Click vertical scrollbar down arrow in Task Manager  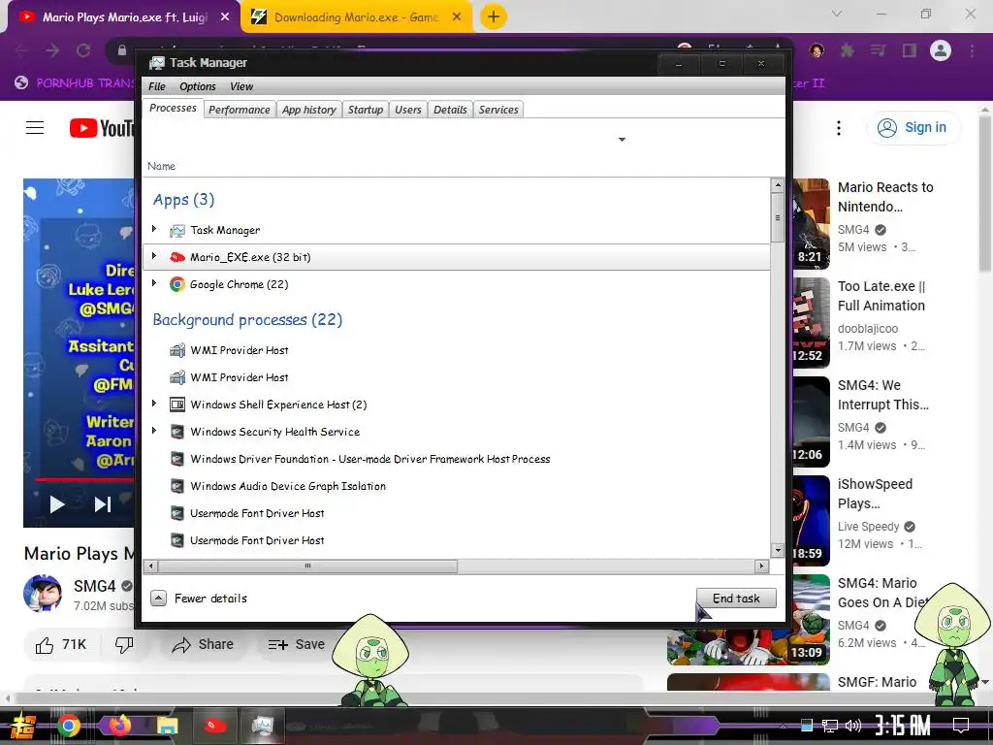coord(778,550)
